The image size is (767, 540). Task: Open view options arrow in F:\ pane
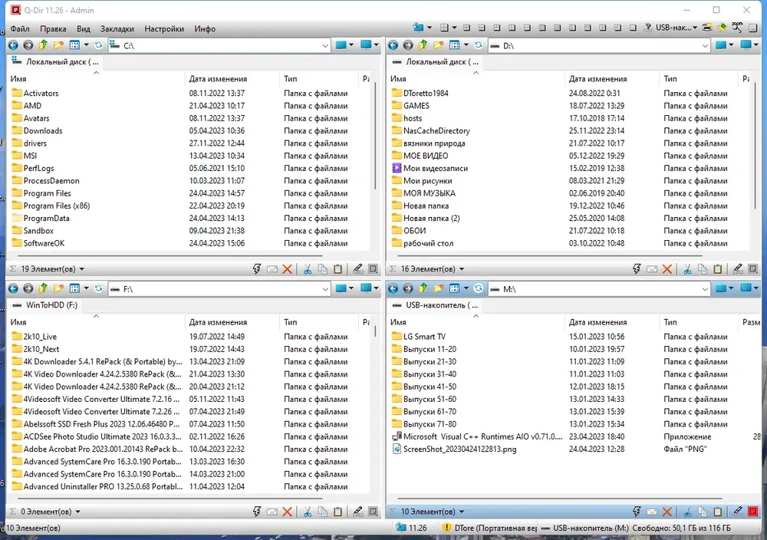(x=87, y=288)
